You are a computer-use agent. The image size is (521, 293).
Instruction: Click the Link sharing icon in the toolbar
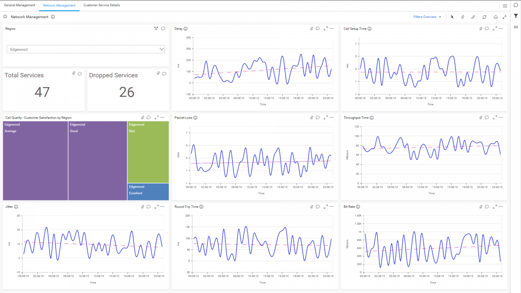tap(473, 17)
